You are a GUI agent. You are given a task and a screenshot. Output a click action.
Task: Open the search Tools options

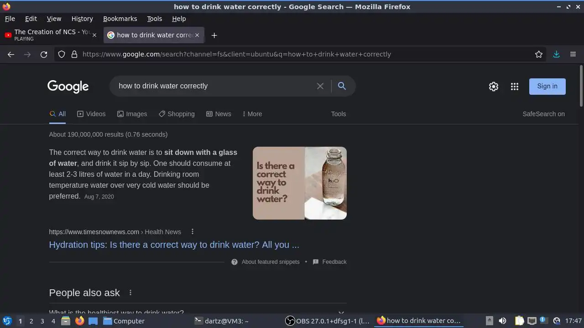[339, 114]
